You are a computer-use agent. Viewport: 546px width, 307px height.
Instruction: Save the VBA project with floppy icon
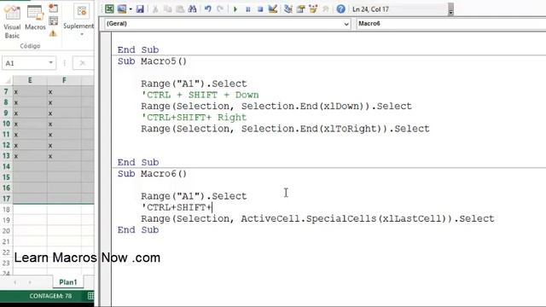coord(140,9)
